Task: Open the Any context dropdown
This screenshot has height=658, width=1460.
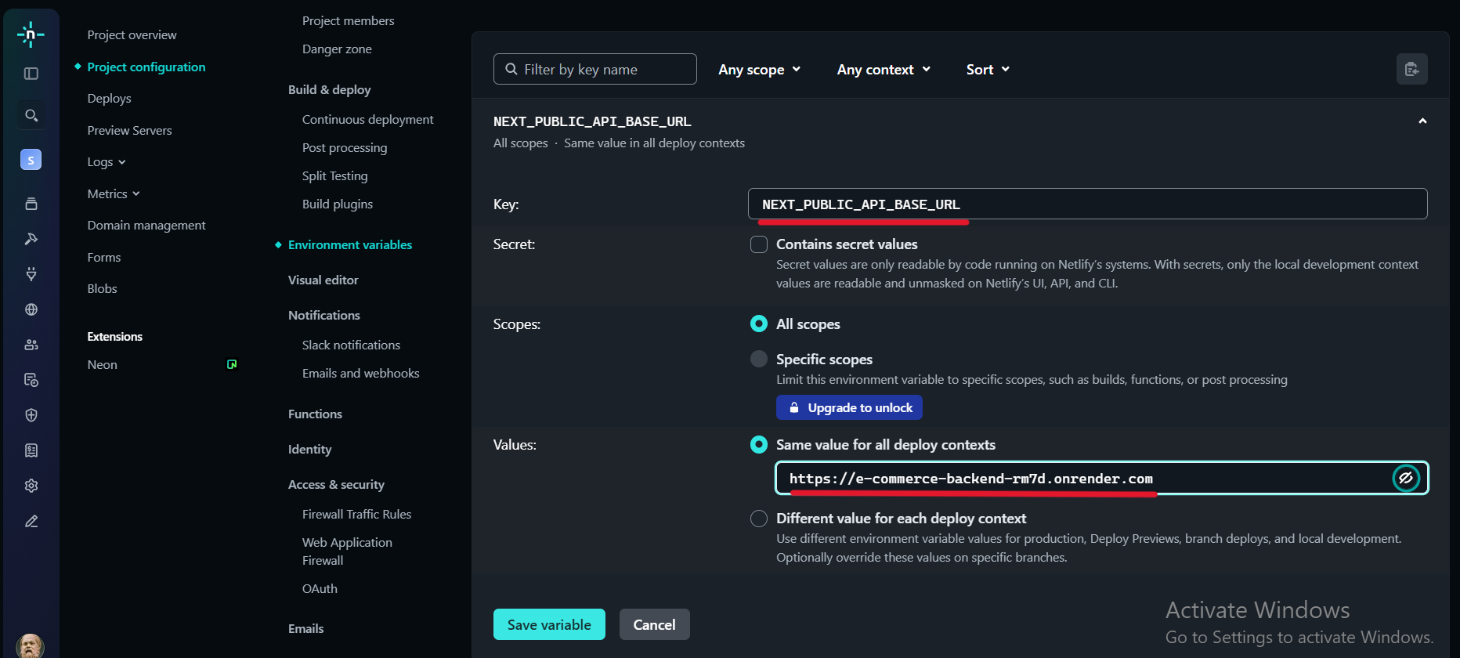Action: [x=884, y=70]
